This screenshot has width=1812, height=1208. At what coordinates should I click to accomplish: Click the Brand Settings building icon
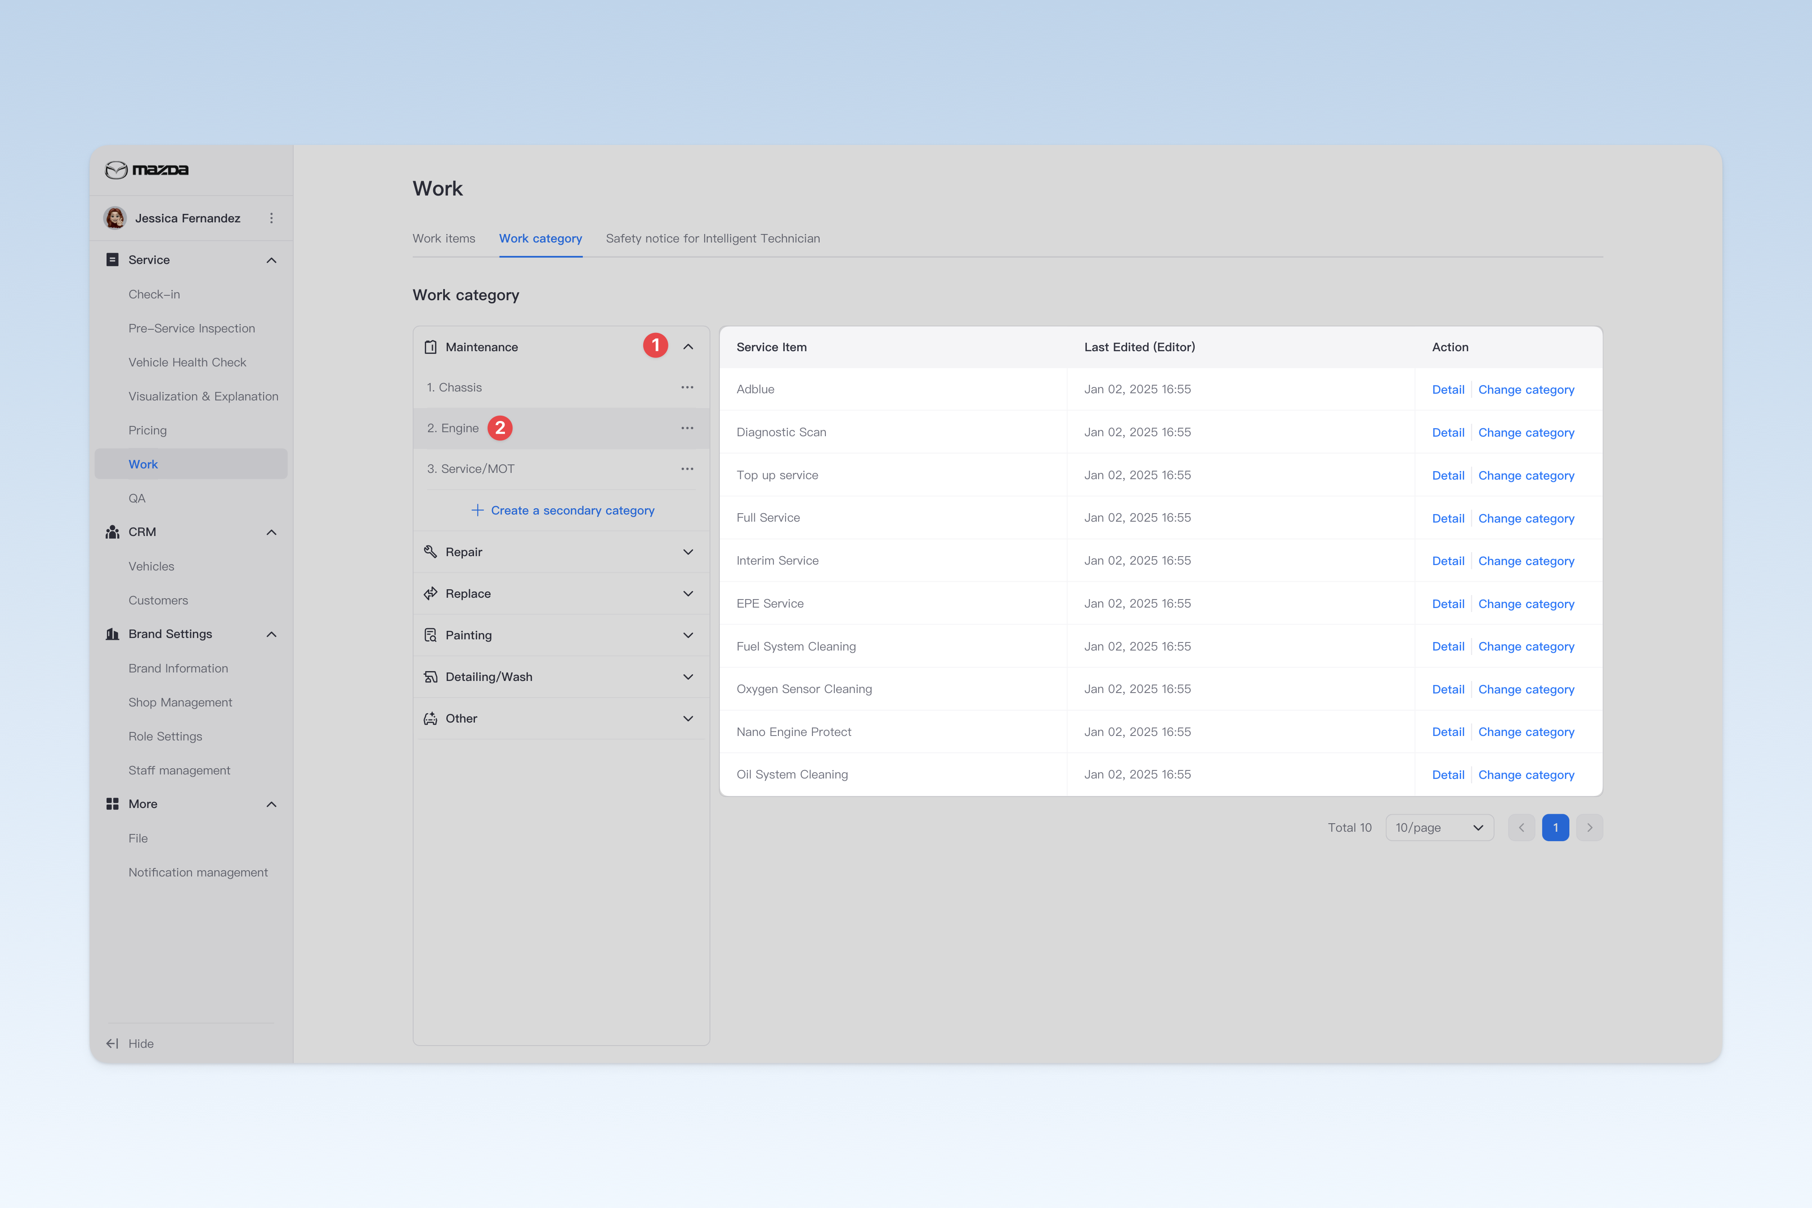coord(112,634)
